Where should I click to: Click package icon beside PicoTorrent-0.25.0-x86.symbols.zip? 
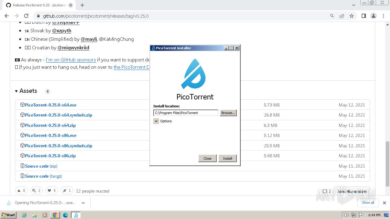pyautogui.click(x=22, y=145)
